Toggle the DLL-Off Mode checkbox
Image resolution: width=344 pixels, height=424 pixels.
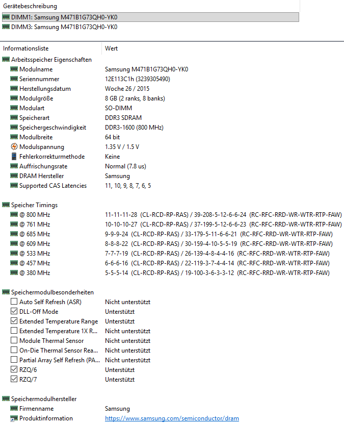[x=14, y=311]
